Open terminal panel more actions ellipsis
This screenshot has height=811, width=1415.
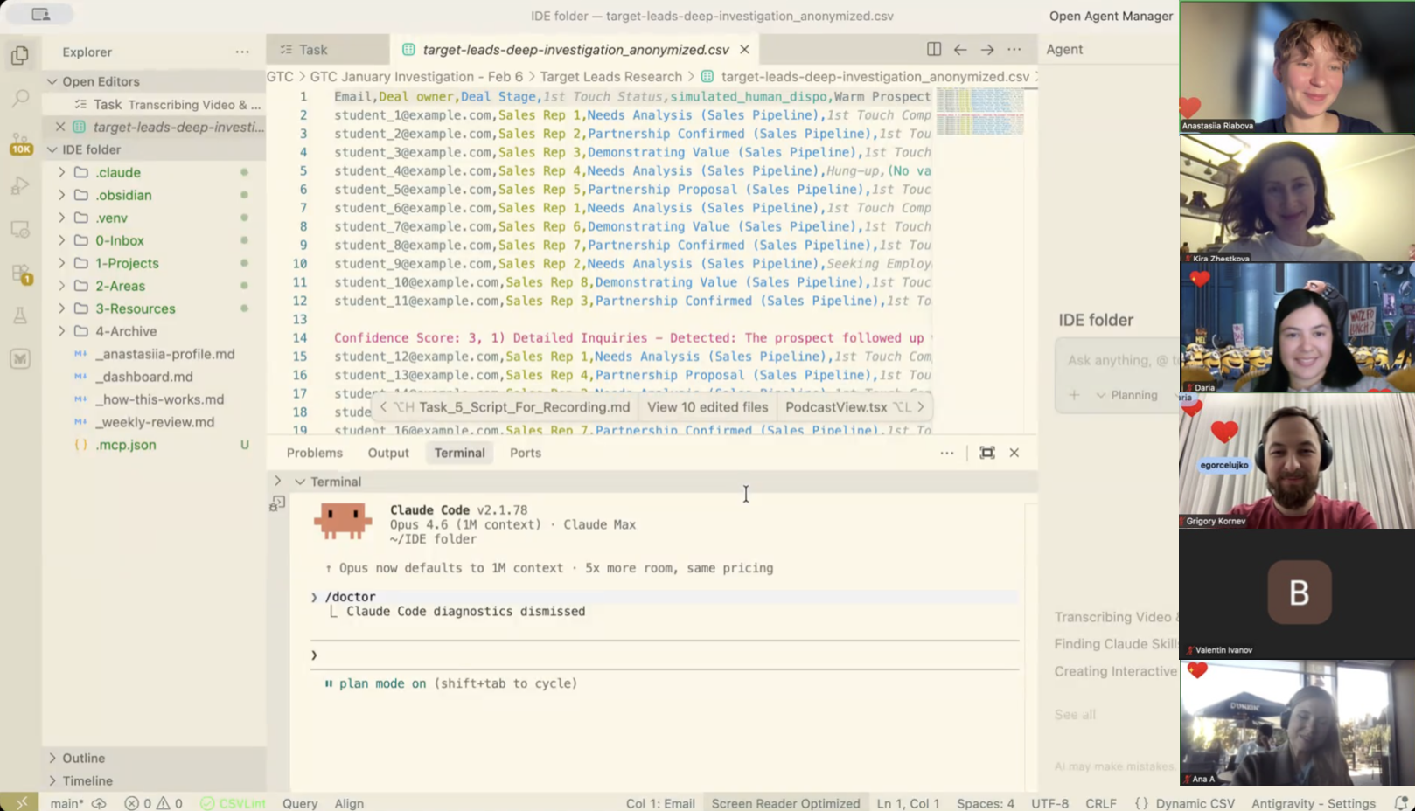947,453
